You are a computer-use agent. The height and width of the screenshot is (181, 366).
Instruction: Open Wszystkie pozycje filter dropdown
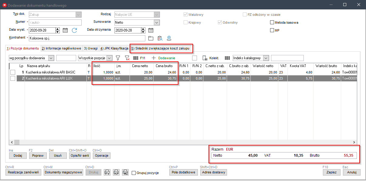tap(110, 58)
